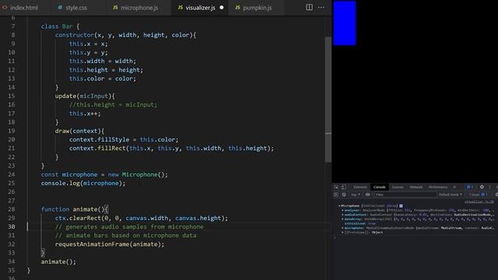
Task: Open the editor More Actions ellipsis menu
Action: click(321, 7)
